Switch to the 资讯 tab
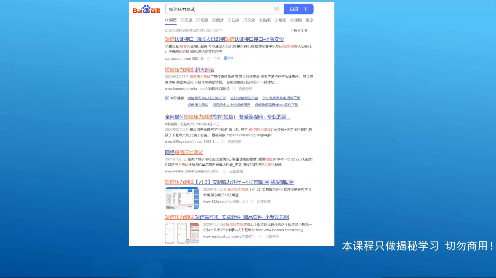The height and width of the screenshot is (278, 496). tap(186, 20)
